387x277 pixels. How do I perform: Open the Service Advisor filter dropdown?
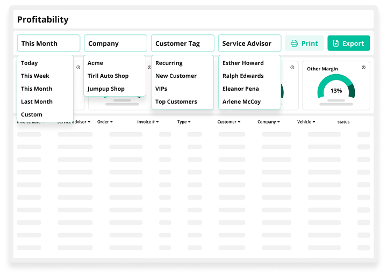[249, 43]
